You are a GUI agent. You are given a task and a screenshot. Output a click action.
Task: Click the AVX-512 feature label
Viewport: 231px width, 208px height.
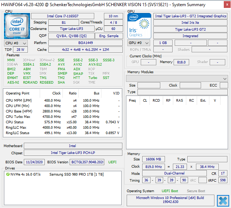click(x=95, y=65)
